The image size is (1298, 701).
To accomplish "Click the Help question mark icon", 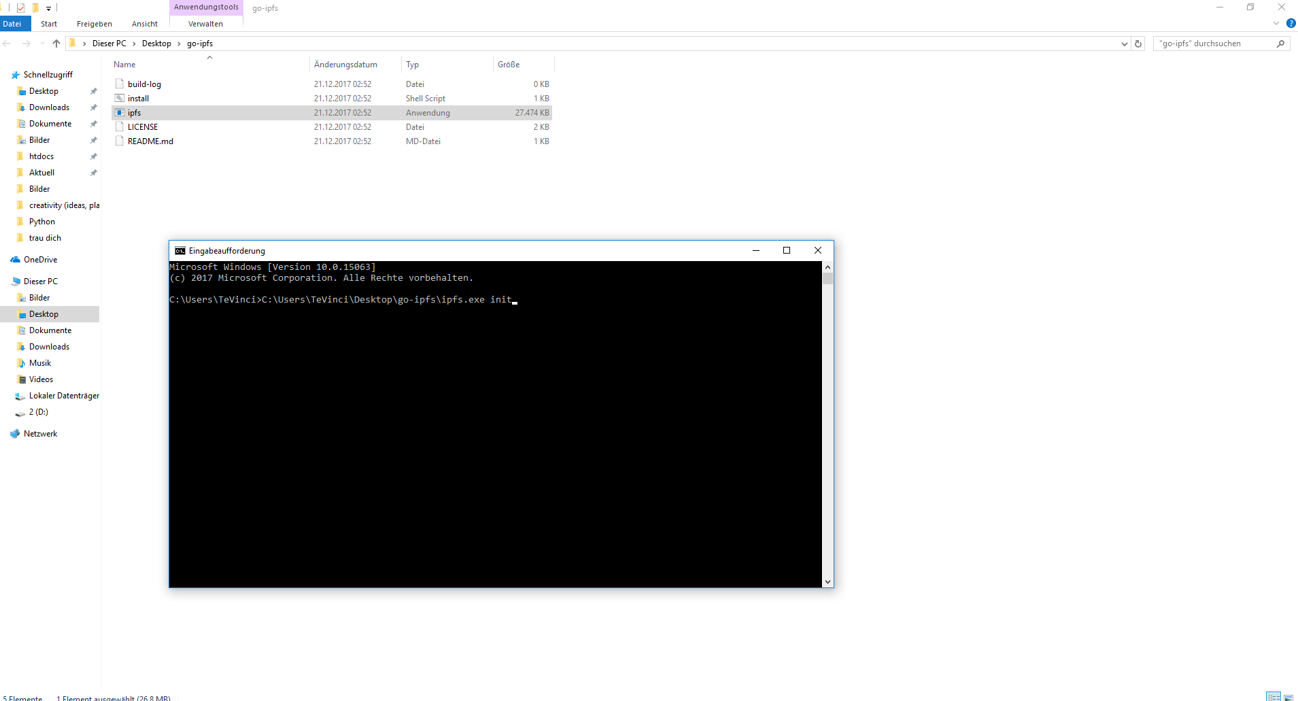I will [1291, 23].
